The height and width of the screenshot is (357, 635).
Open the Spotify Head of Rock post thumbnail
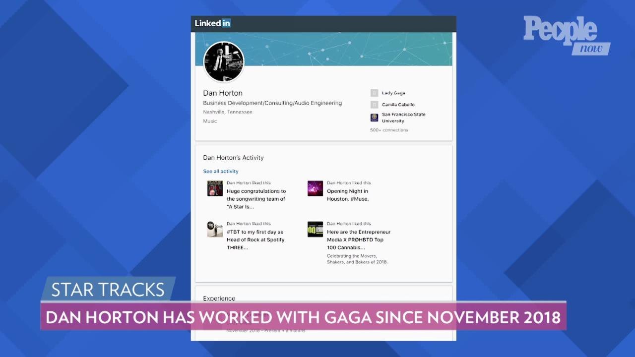[x=215, y=229]
